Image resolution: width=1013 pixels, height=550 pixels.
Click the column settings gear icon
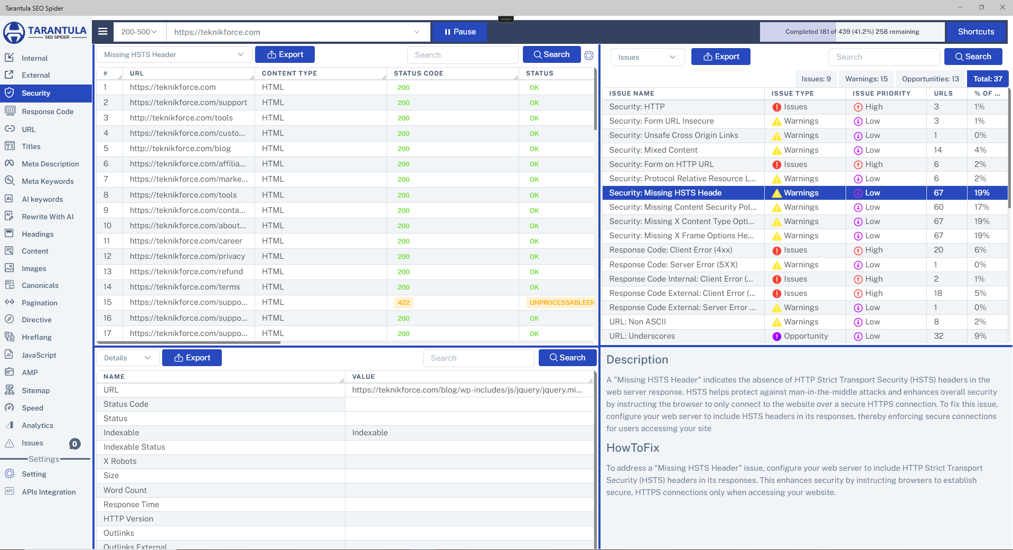coord(589,55)
